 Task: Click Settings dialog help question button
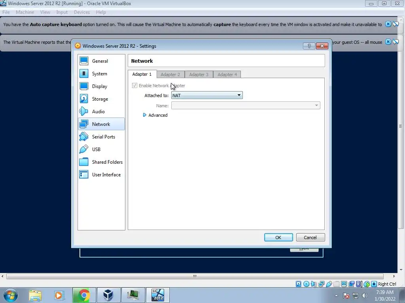(309, 46)
